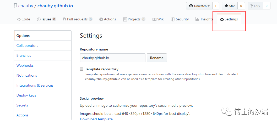The width and height of the screenshot is (277, 124).
Task: Click the forks count beside Fork
Action: point(267,6)
